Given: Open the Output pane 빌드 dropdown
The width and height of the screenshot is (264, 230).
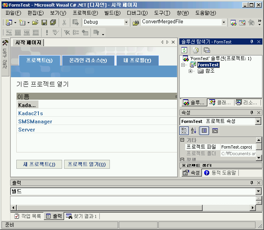Looking at the screenshot, I should point(258,191).
